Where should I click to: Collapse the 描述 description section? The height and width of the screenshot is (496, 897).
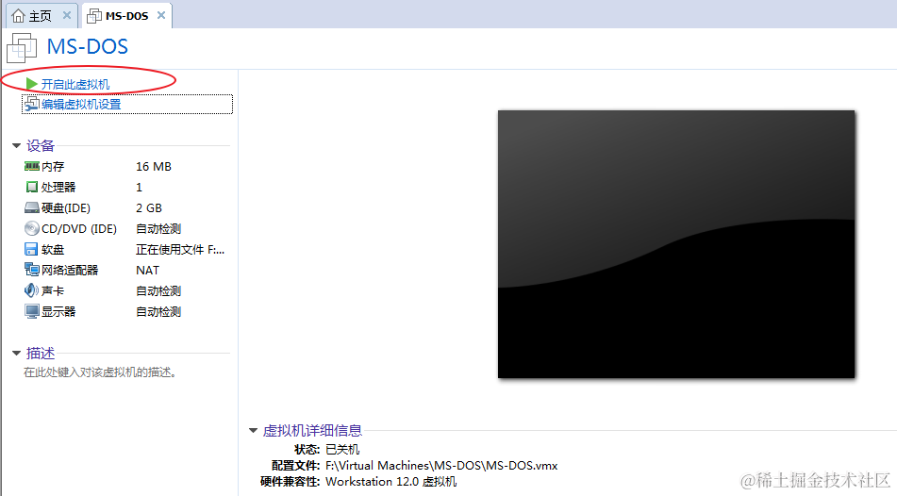pos(17,354)
